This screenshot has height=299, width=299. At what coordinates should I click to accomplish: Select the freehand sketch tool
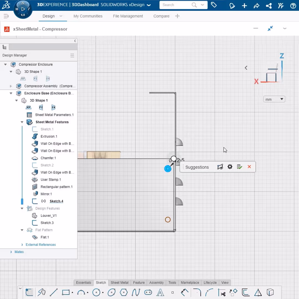pos(42,292)
